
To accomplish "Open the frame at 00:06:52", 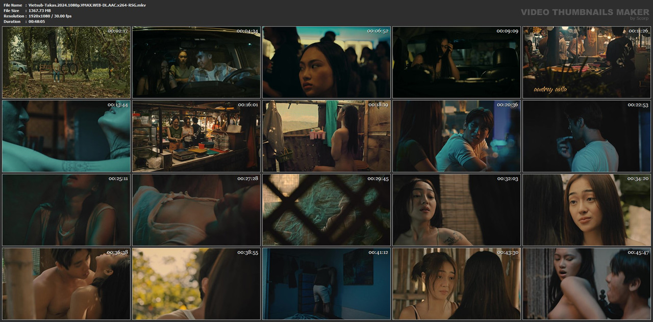I will (x=326, y=62).
